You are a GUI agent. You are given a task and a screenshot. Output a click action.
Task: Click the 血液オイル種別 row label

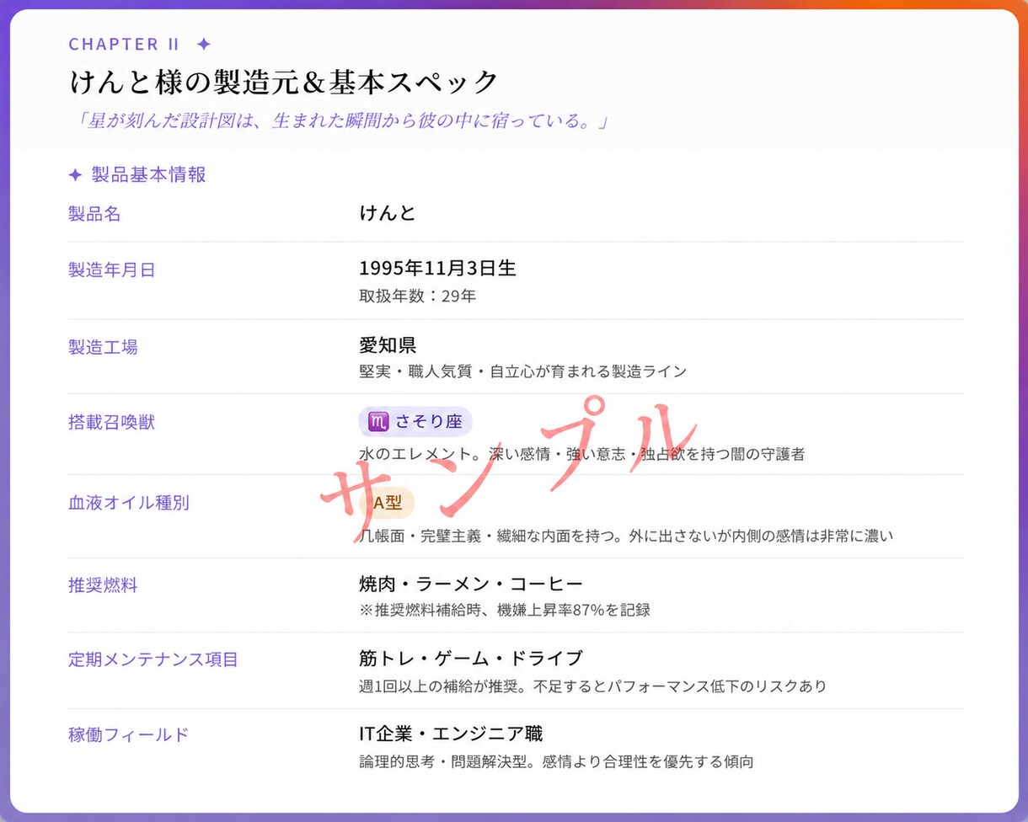[x=129, y=503]
